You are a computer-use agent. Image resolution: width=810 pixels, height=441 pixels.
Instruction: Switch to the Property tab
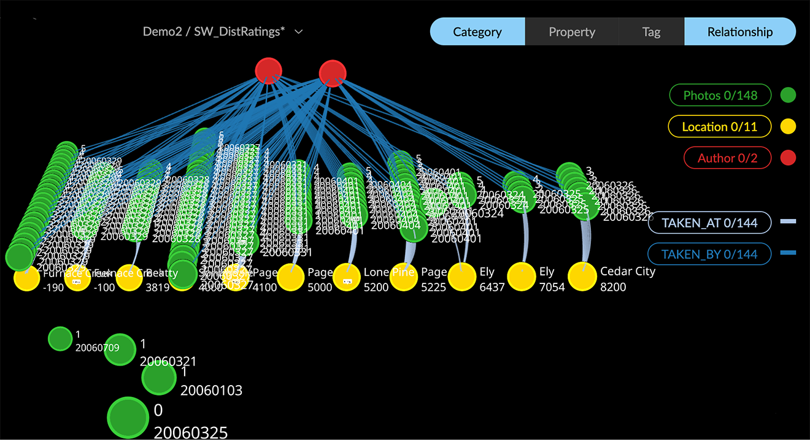[x=571, y=32]
